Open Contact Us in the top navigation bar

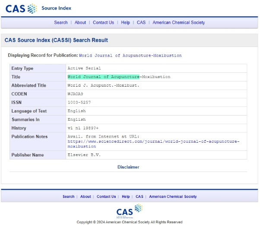[104, 22]
